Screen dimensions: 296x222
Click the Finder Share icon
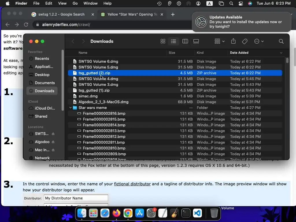point(233,41)
